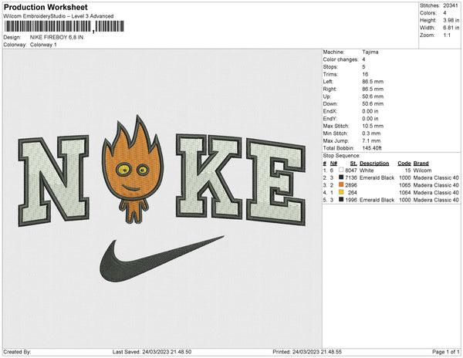Screen dimensions: 463x358
Task: Click the Created By label
Action: (x=17, y=352)
